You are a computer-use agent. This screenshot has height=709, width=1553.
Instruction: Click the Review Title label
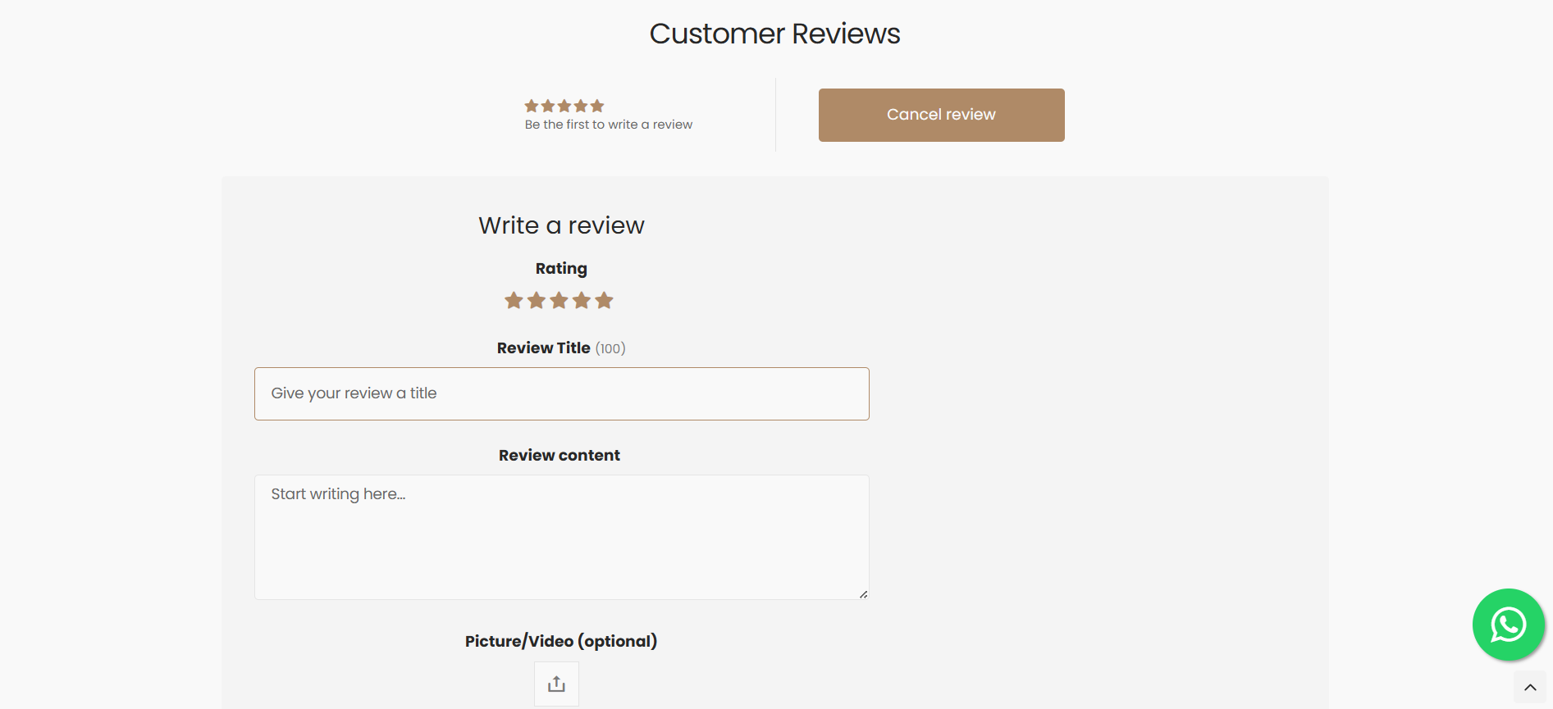tap(543, 348)
